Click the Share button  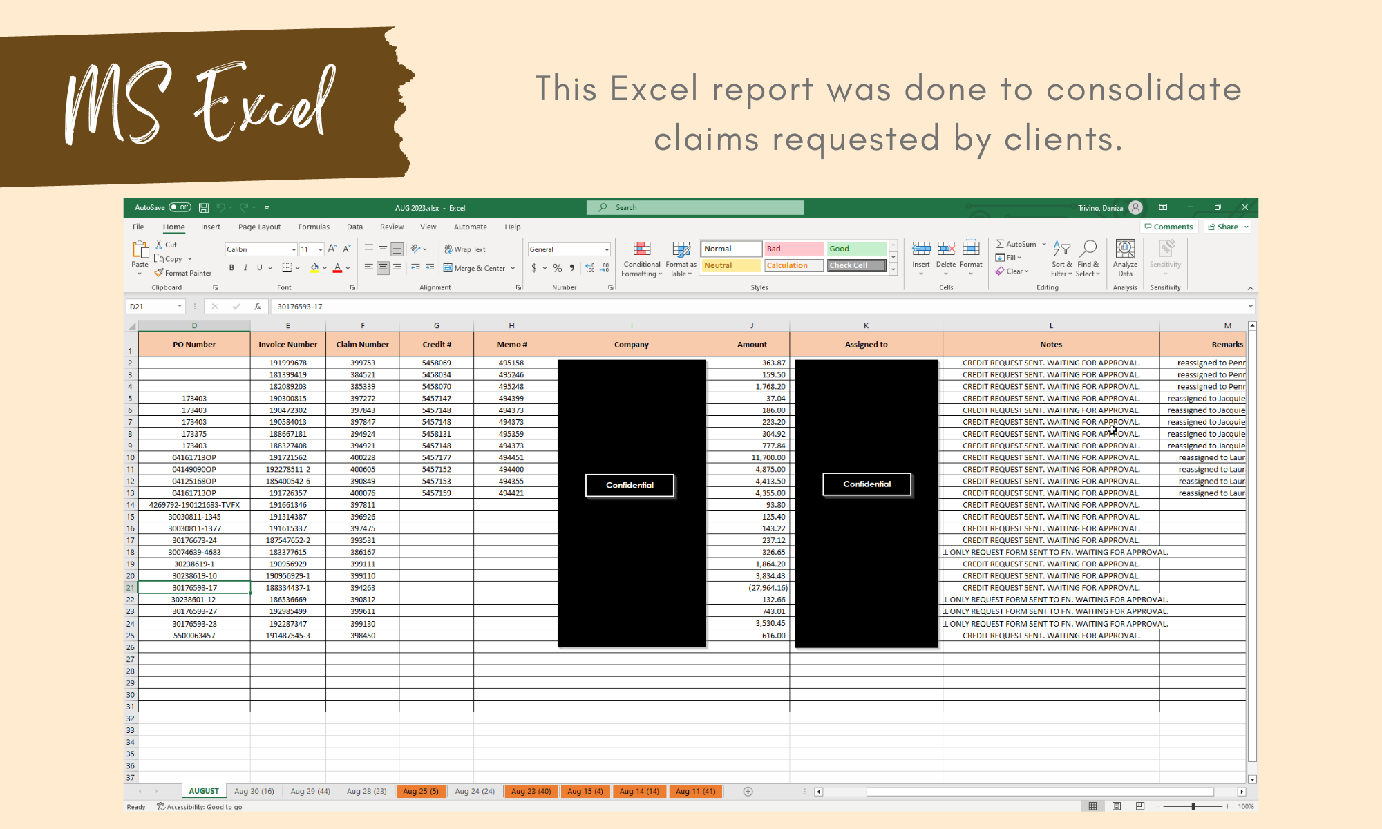tap(1223, 227)
